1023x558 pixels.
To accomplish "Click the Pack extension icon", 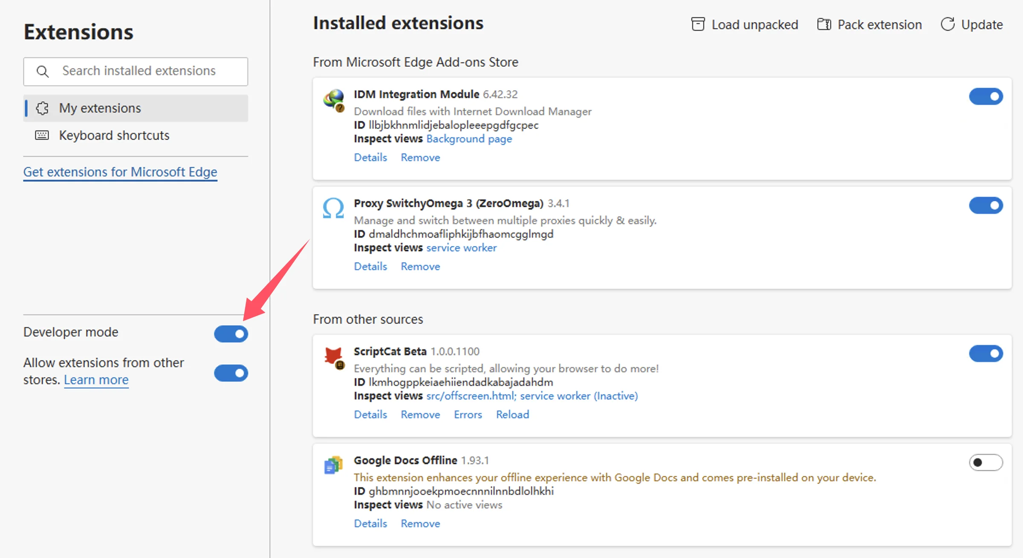I will 824,24.
